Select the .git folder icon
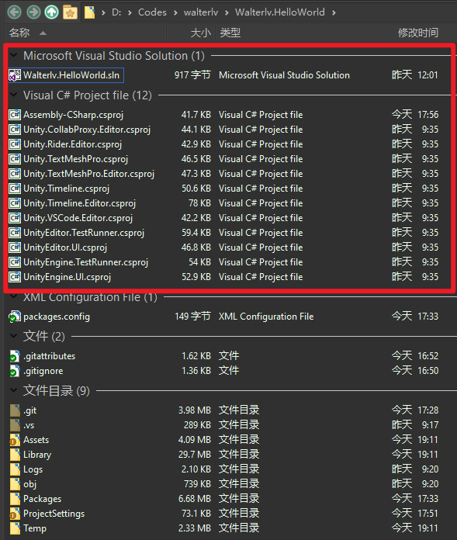This screenshot has width=457, height=540. (15, 410)
